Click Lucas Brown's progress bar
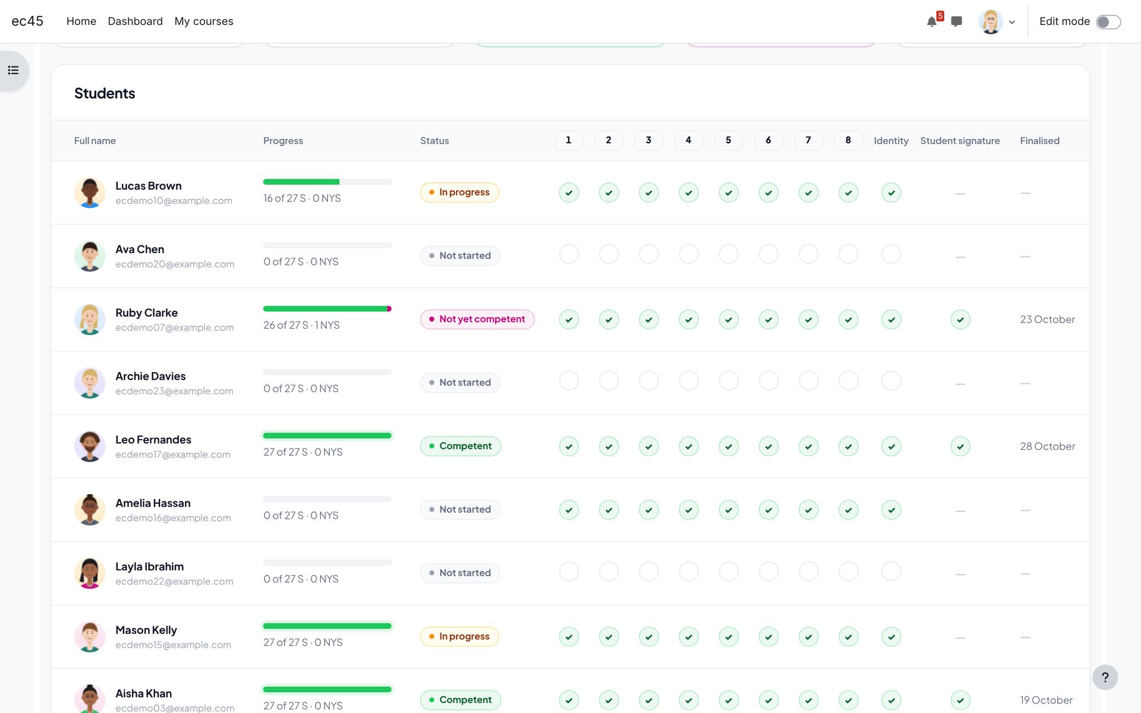The image size is (1141, 713). 327,182
